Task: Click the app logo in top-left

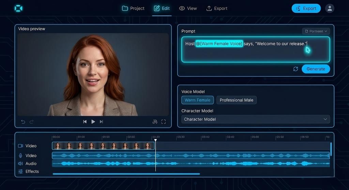Action: [x=18, y=8]
